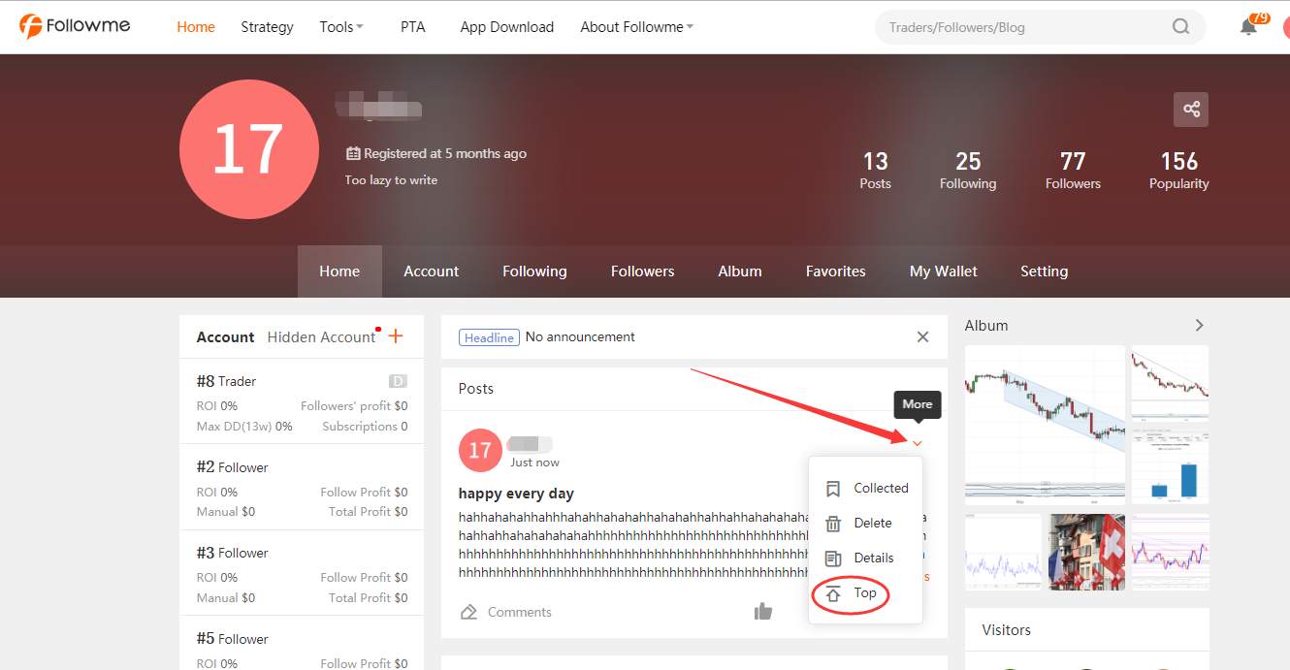
Task: Open the Setting tab
Action: click(1044, 271)
